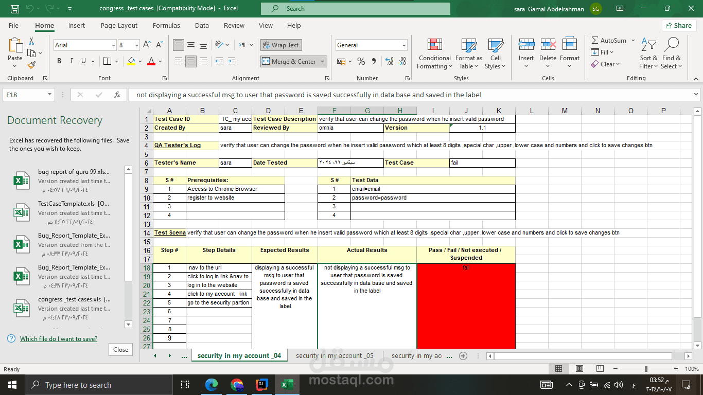The height and width of the screenshot is (395, 703).
Task: Open Format menu in Cells group
Action: click(x=570, y=53)
